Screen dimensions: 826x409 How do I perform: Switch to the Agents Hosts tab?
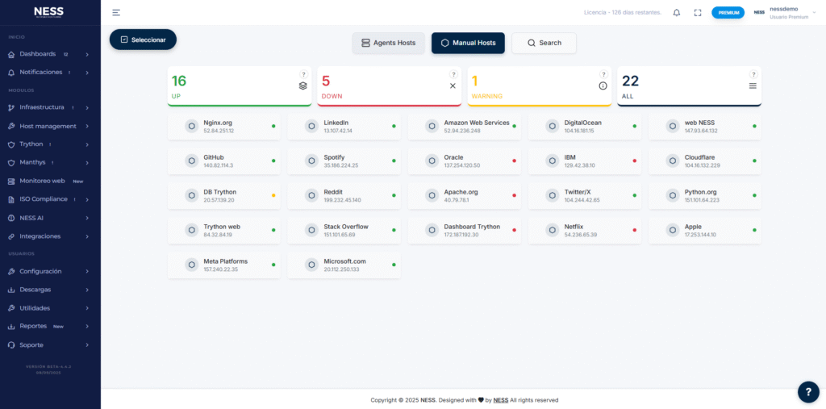388,43
